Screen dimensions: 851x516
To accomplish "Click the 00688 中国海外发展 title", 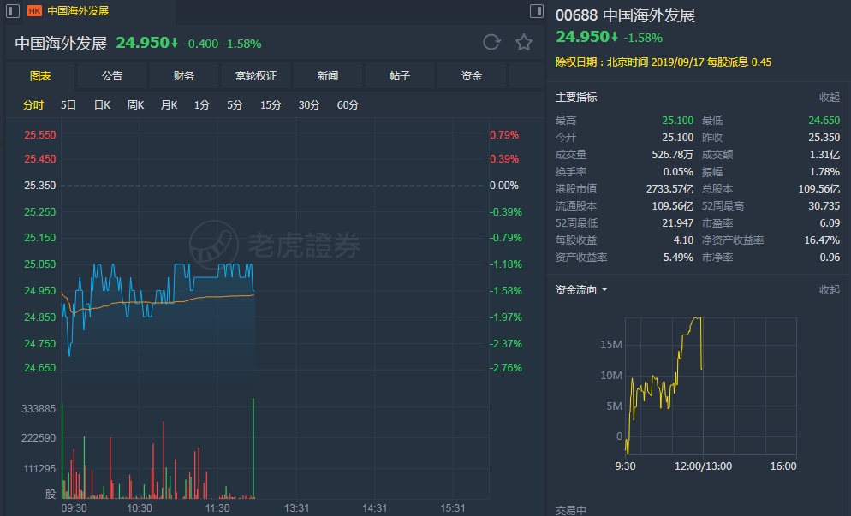I will pos(625,15).
